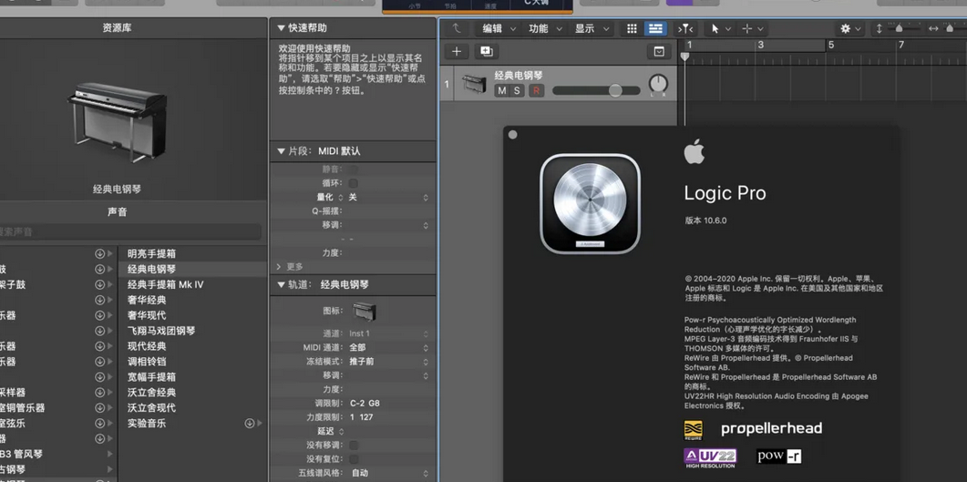The height and width of the screenshot is (482, 967).
Task: Select 明亮手提箱 in the sound list
Action: tap(151, 254)
